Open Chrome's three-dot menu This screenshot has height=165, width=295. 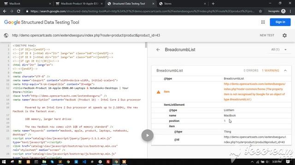[x=290, y=11]
